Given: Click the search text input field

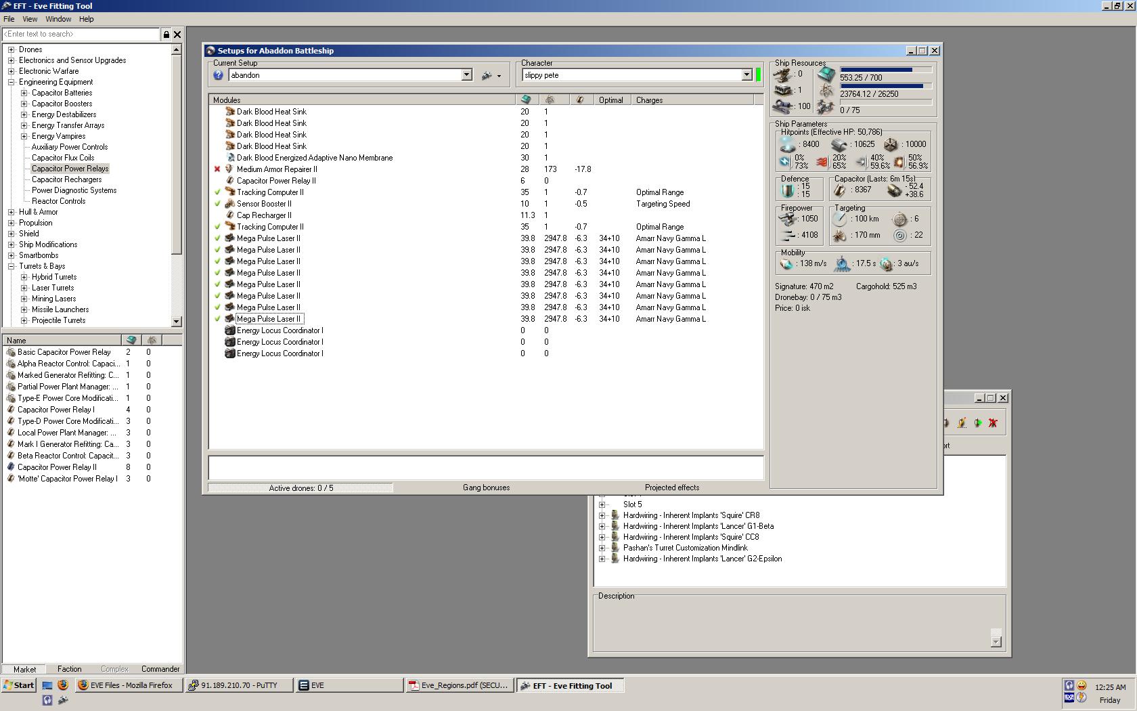Looking at the screenshot, I should pyautogui.click(x=81, y=34).
